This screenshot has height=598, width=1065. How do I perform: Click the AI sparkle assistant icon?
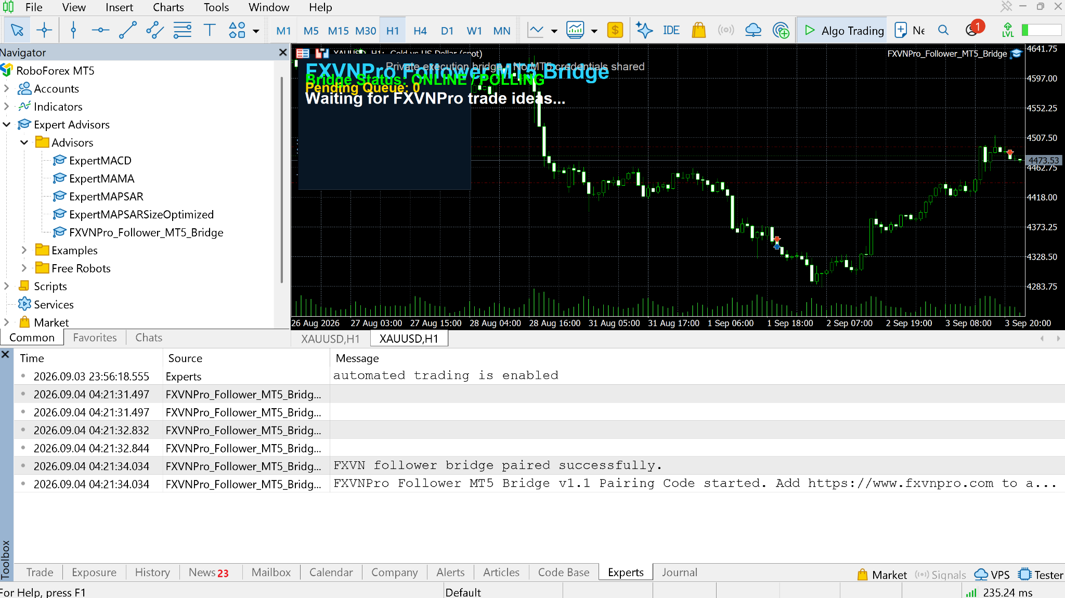[x=644, y=30]
